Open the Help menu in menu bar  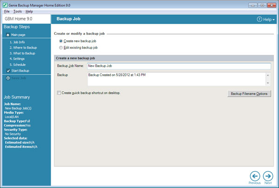[x=29, y=12]
